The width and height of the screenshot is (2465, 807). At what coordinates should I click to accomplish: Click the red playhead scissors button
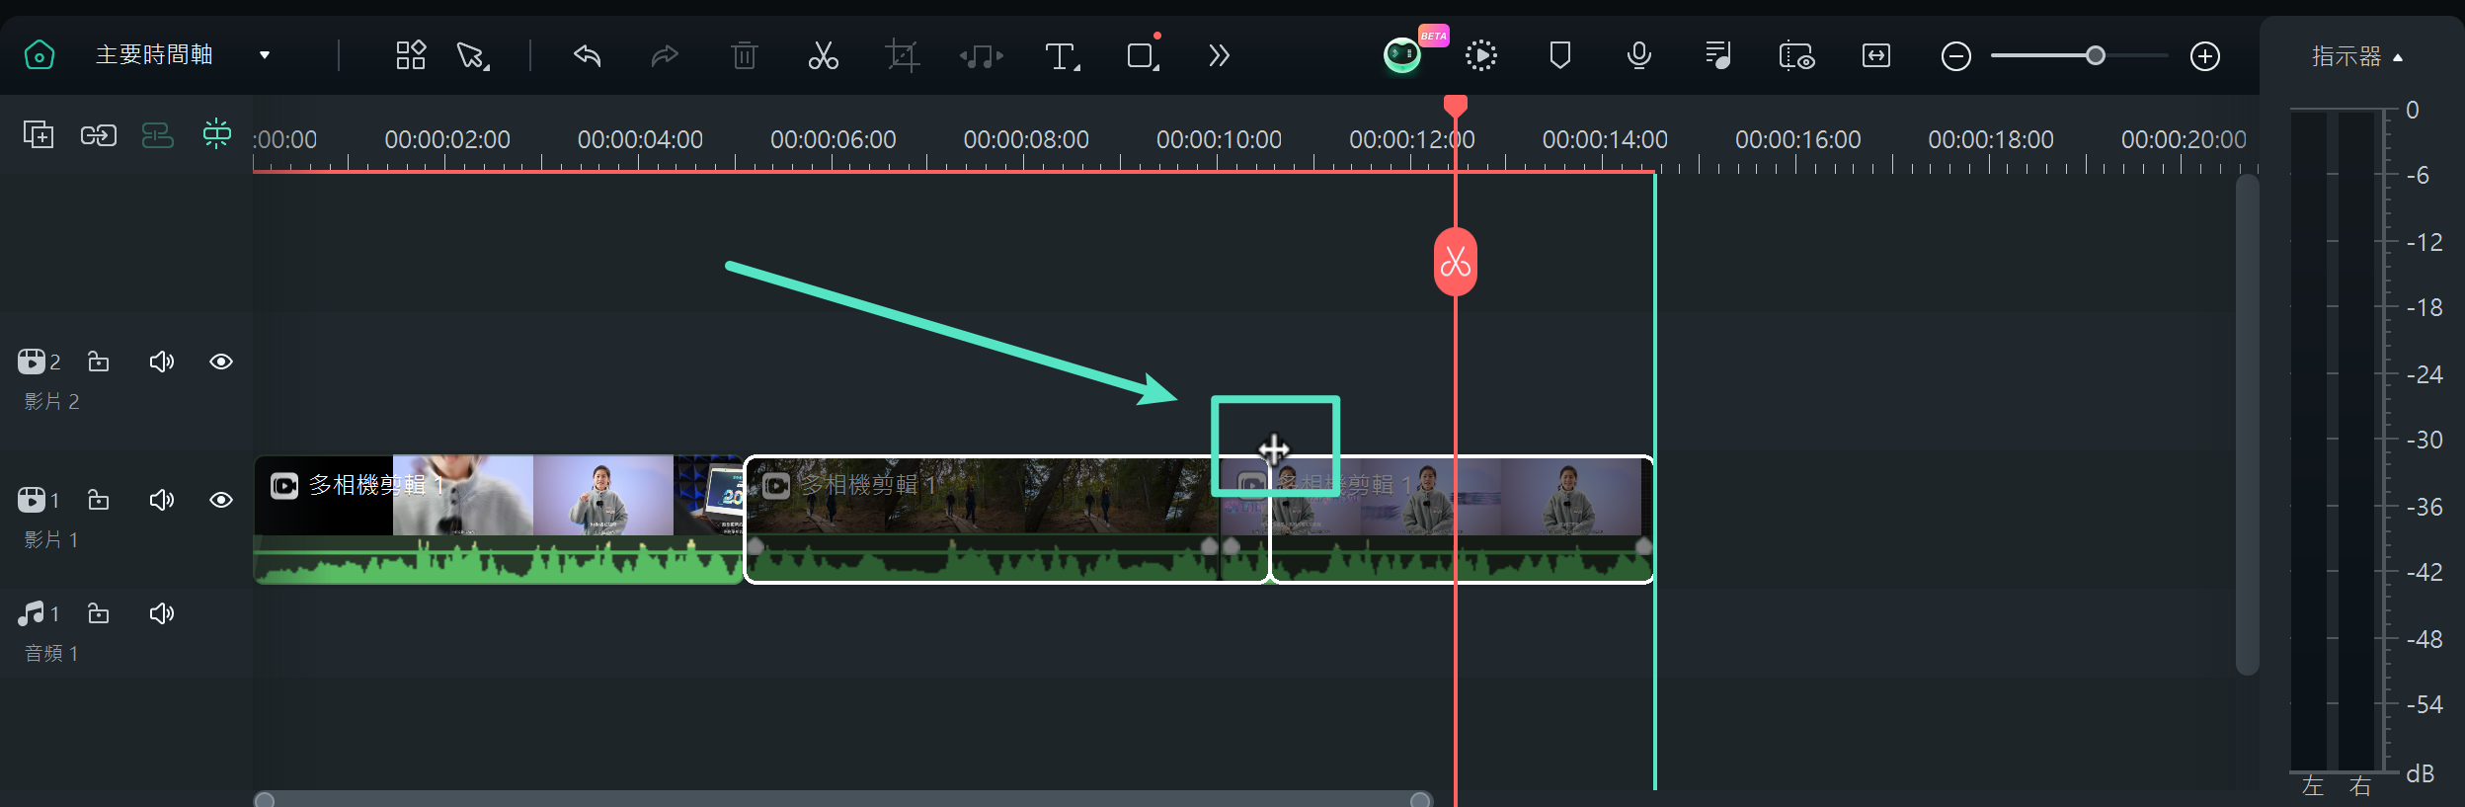[x=1455, y=262]
